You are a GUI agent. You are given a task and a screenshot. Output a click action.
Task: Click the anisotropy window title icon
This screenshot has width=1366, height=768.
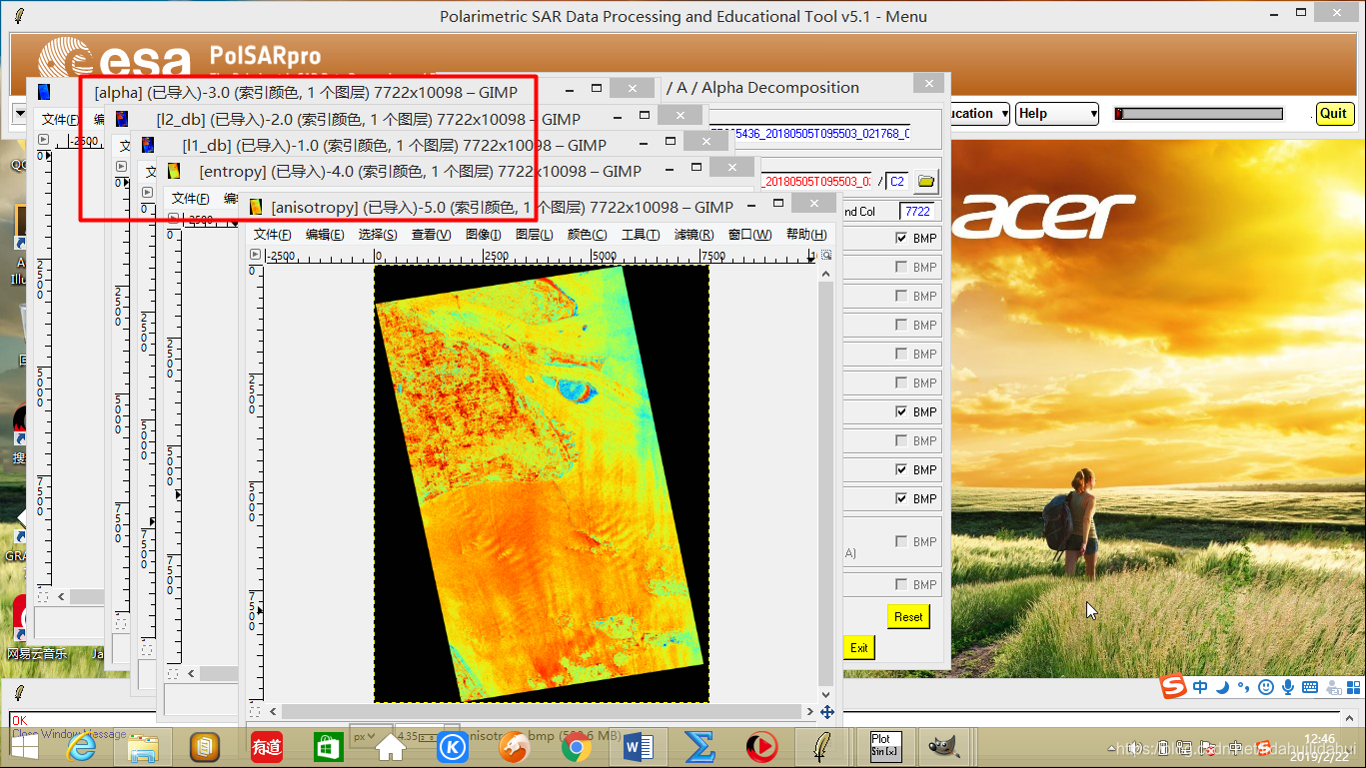tap(256, 207)
